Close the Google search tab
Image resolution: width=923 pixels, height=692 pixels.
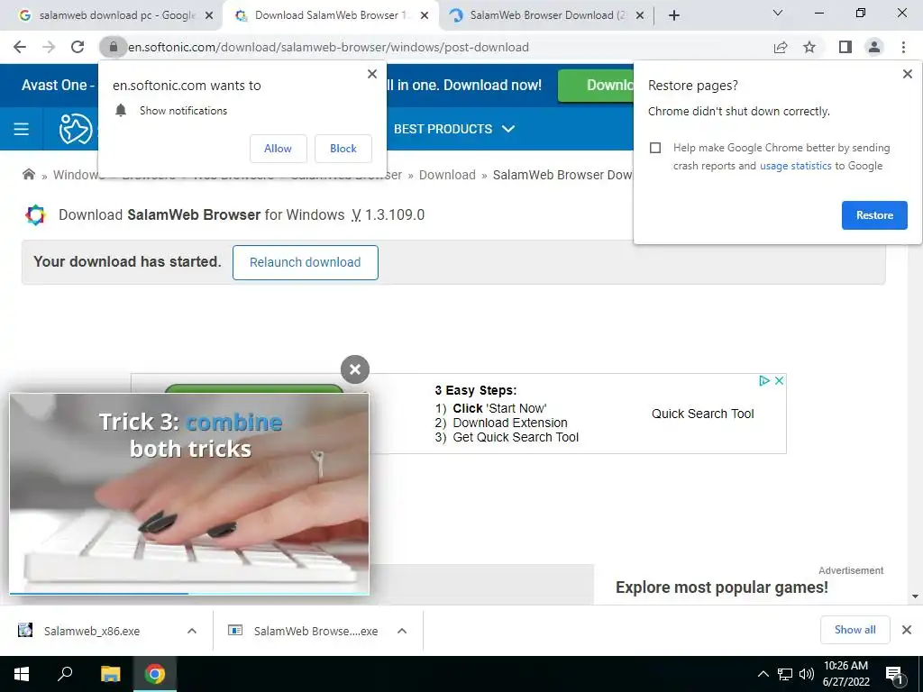pyautogui.click(x=209, y=16)
